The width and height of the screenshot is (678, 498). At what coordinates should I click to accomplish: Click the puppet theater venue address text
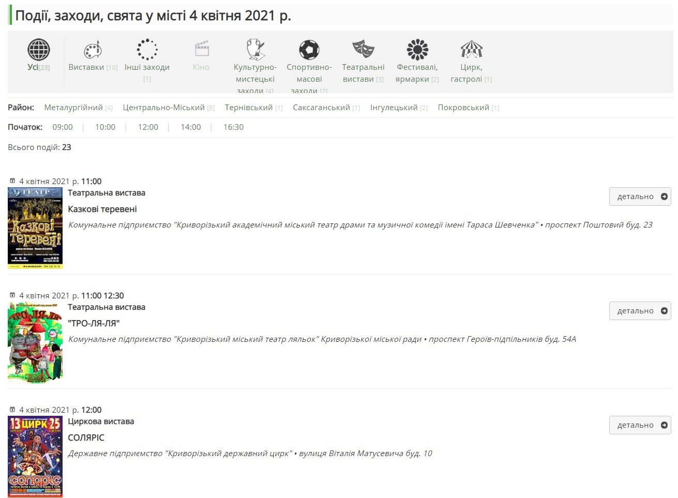tap(322, 339)
